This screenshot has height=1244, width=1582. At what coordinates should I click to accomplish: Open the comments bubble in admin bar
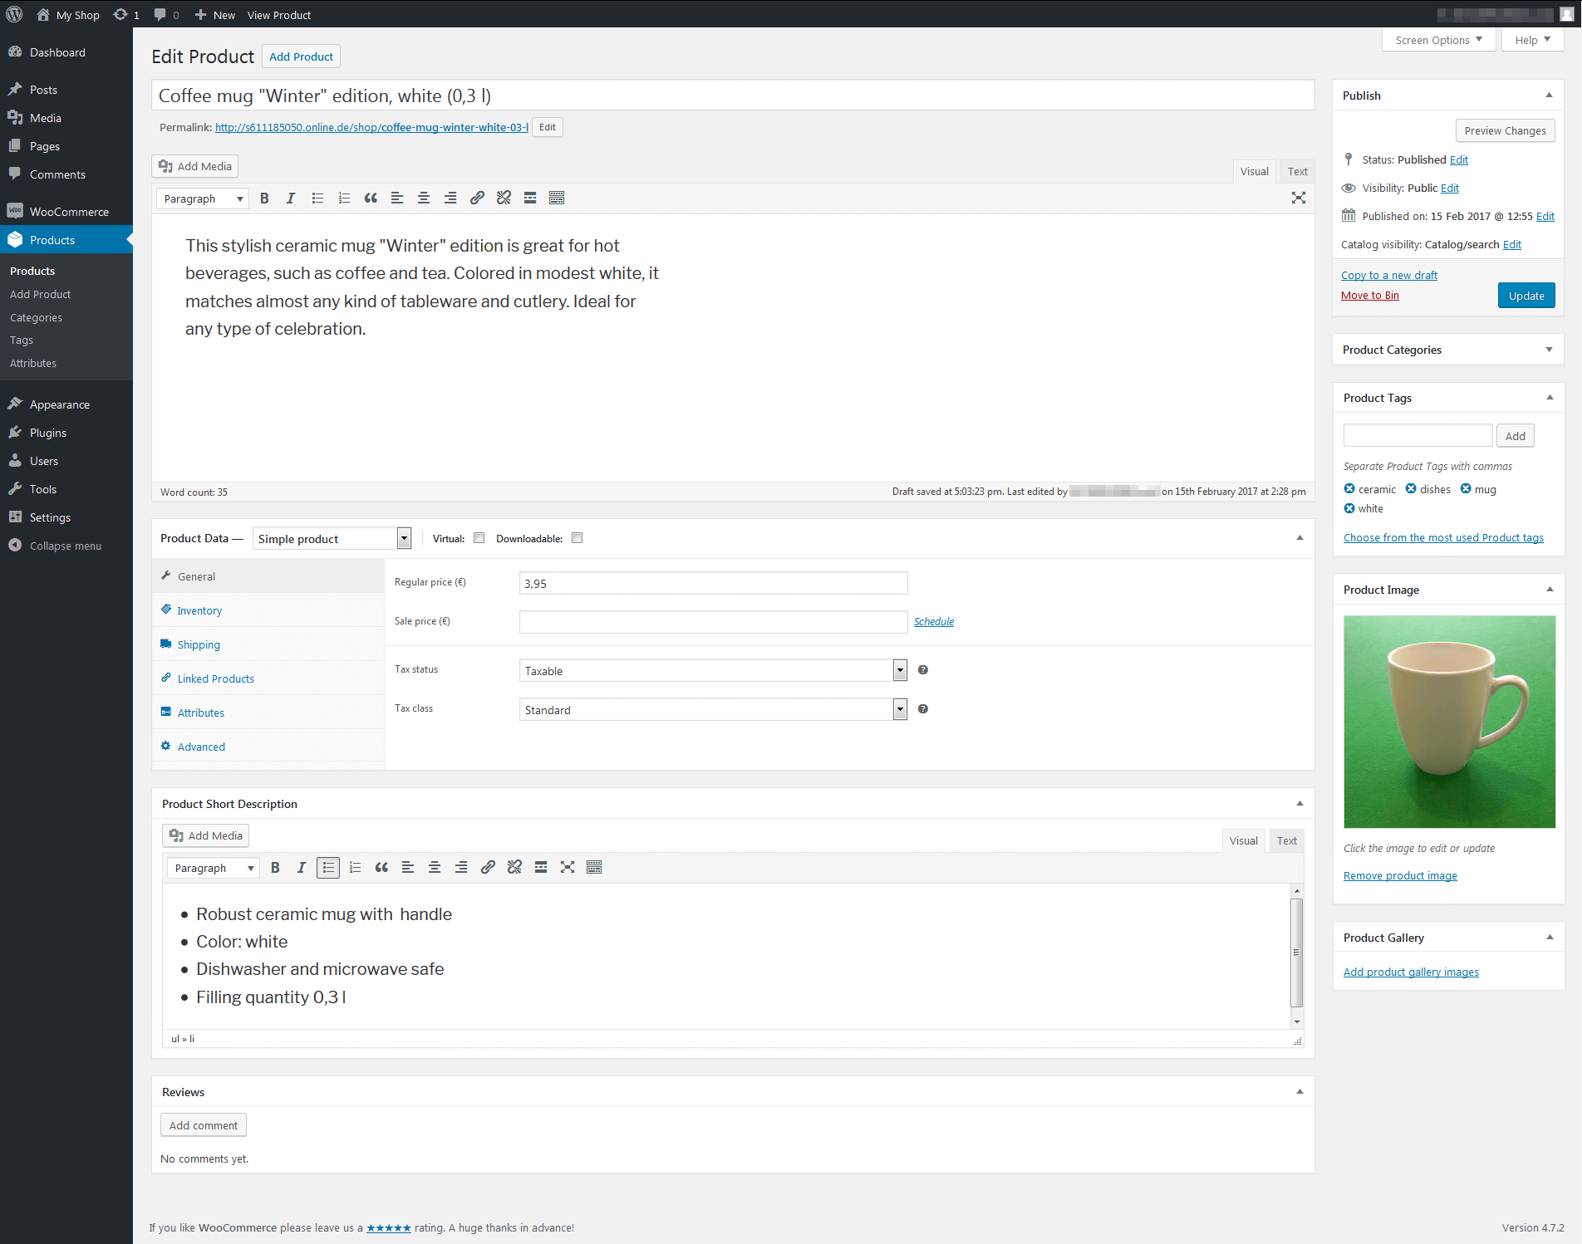(x=166, y=15)
